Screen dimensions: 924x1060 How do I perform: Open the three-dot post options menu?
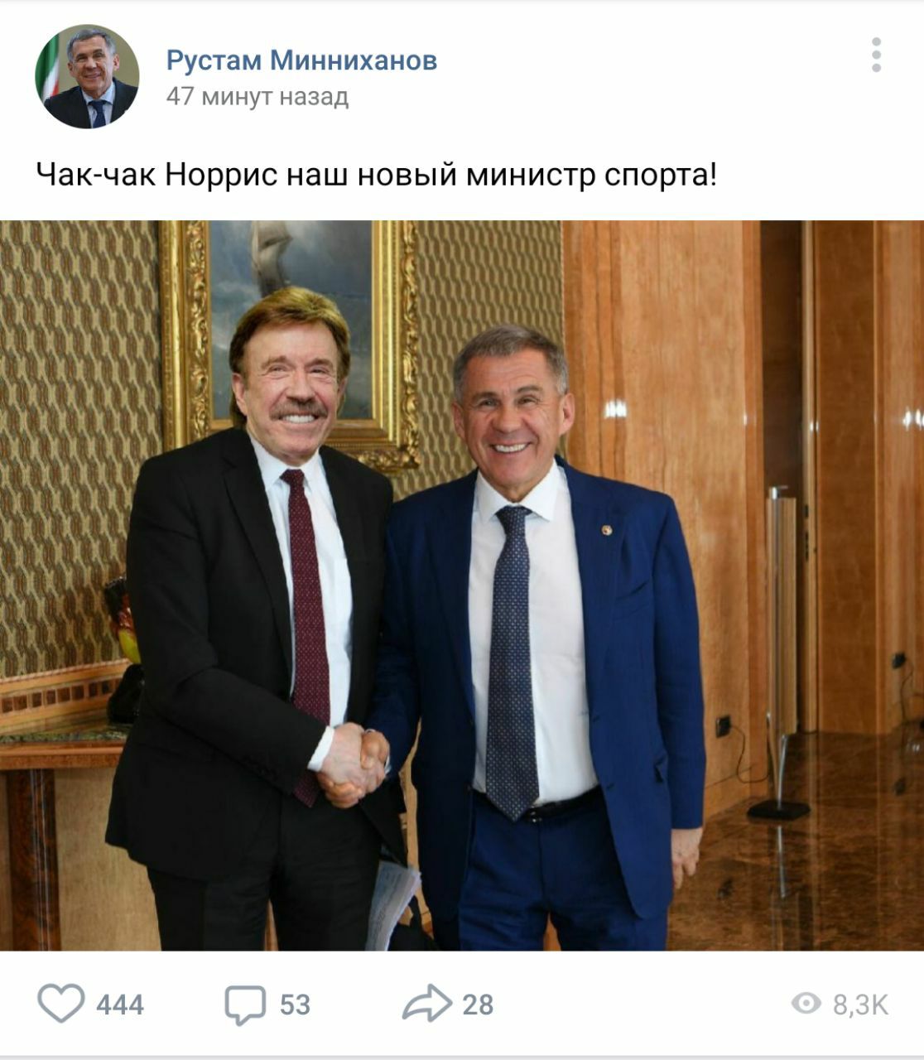click(876, 55)
